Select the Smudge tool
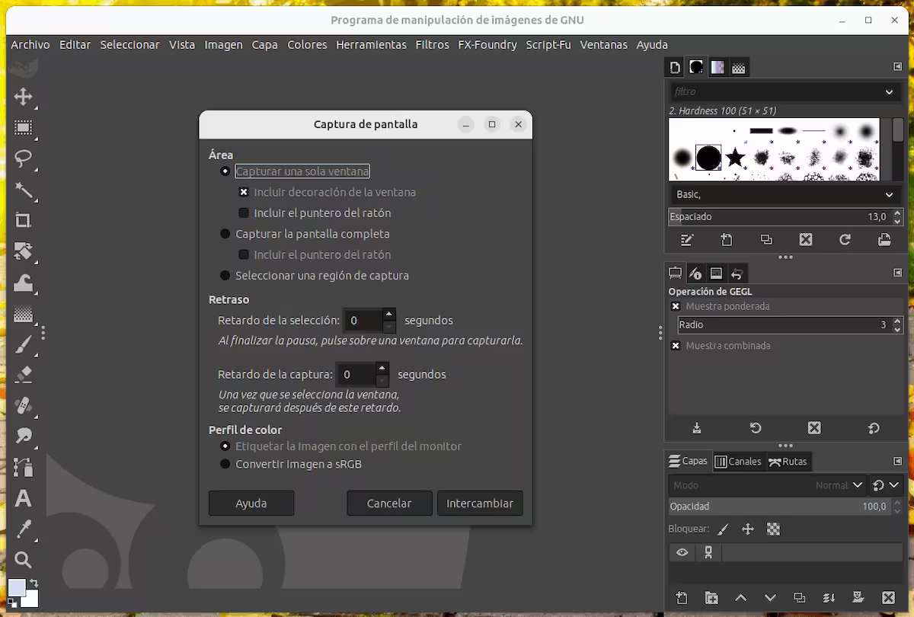The height and width of the screenshot is (617, 914). (x=24, y=436)
